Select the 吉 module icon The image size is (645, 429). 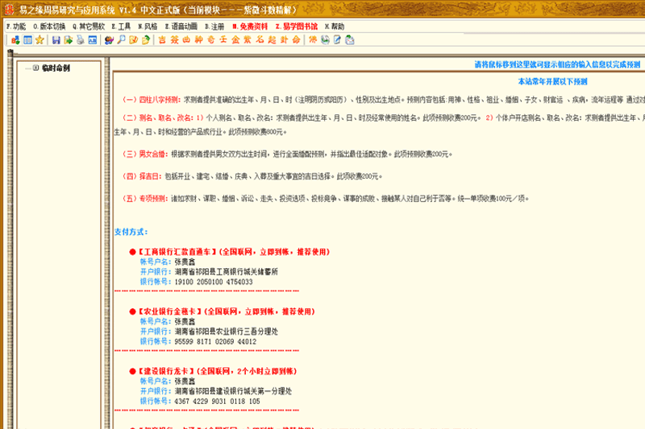pos(162,39)
